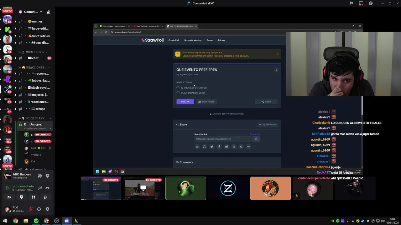This screenshot has width=401, height=225.
Task: Click the purple Vote button
Action: [185, 102]
